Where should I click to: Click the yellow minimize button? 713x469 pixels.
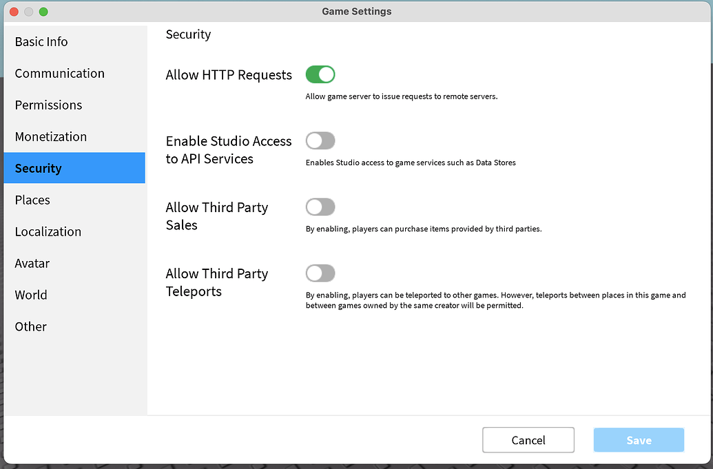click(x=27, y=12)
